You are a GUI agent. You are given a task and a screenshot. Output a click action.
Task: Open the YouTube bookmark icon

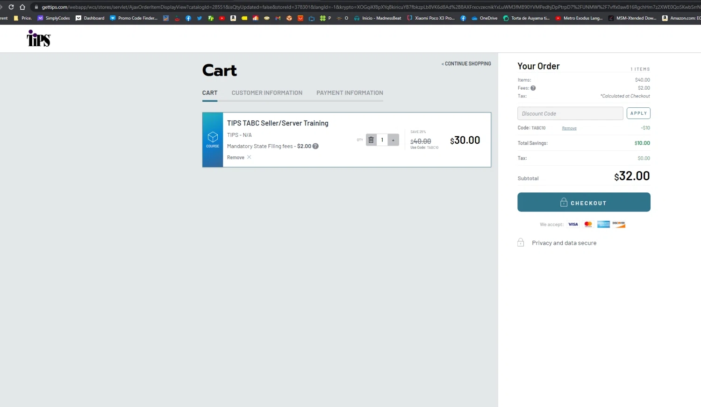222,18
